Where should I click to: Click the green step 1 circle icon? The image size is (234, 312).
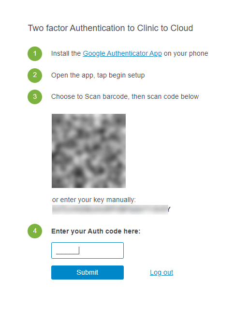pyautogui.click(x=35, y=54)
